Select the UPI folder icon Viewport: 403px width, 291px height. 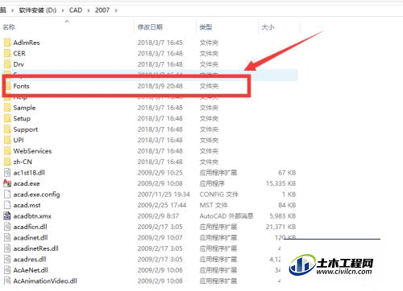tap(7, 140)
